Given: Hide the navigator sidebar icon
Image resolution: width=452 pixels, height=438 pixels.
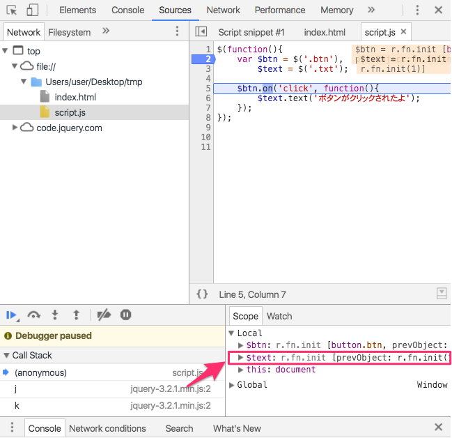Looking at the screenshot, I should [x=201, y=31].
